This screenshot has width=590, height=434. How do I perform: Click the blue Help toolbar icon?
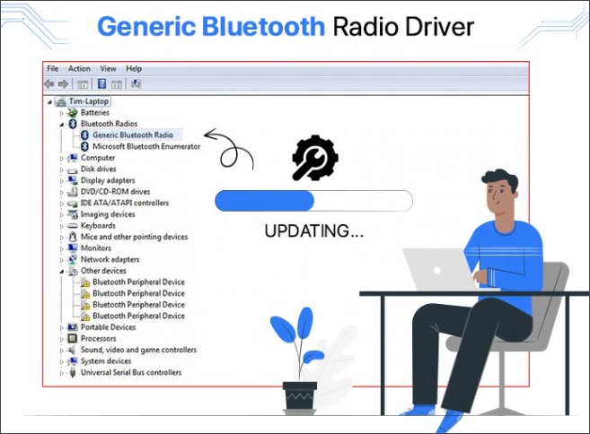coord(102,83)
